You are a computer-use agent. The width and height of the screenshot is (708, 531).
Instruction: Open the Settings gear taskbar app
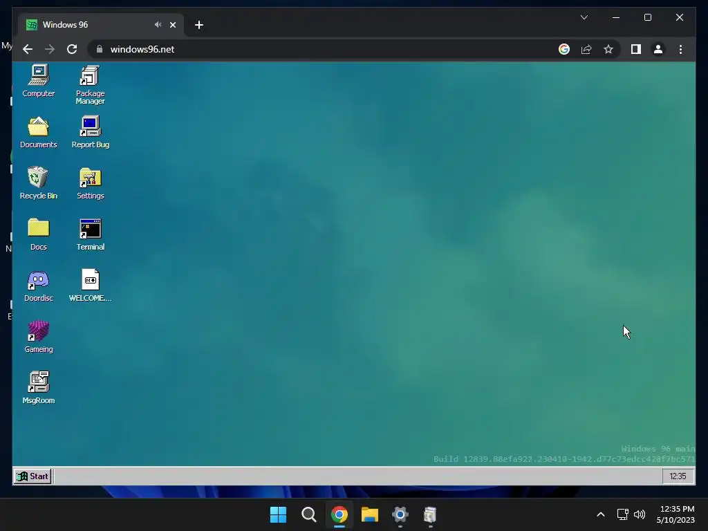[x=400, y=514]
